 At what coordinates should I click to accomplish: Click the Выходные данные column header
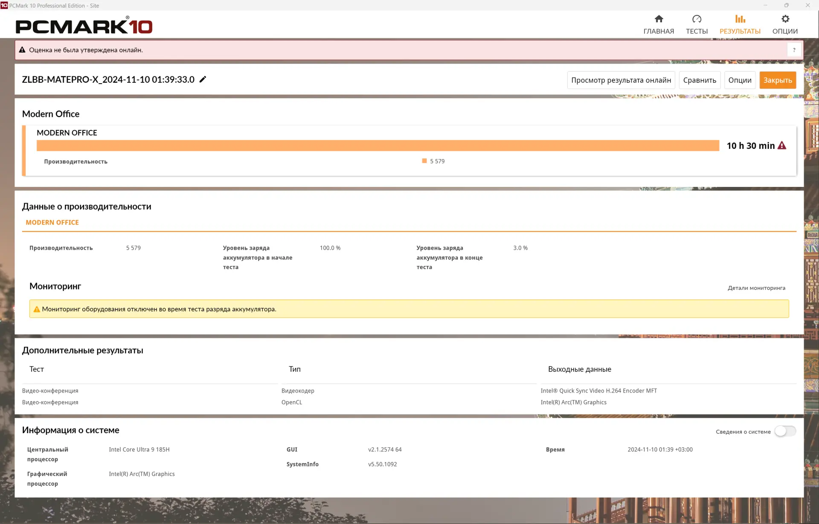580,369
